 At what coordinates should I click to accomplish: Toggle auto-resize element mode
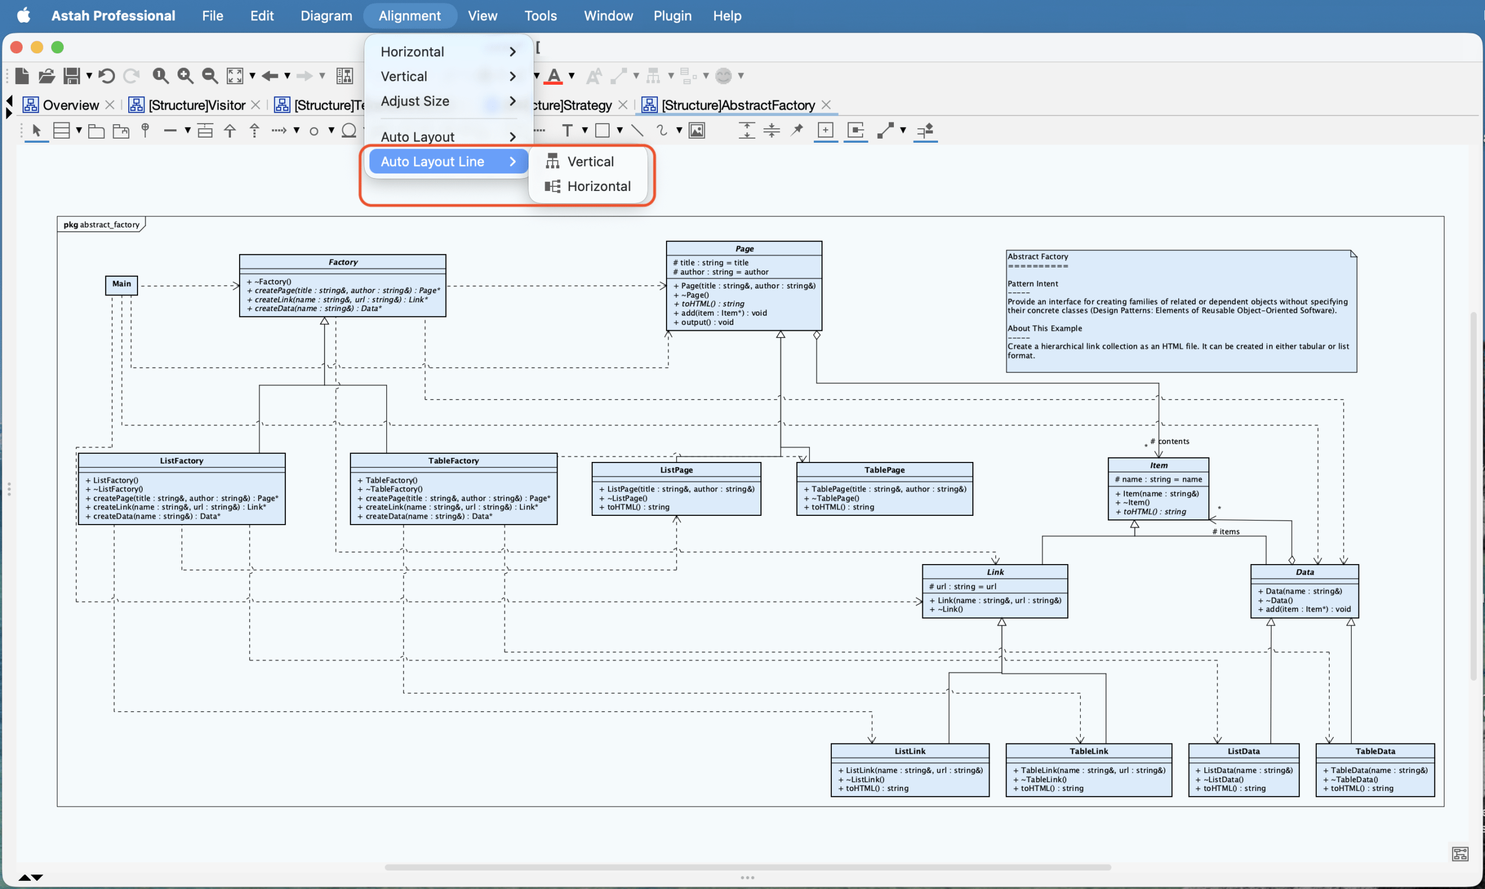click(x=856, y=131)
